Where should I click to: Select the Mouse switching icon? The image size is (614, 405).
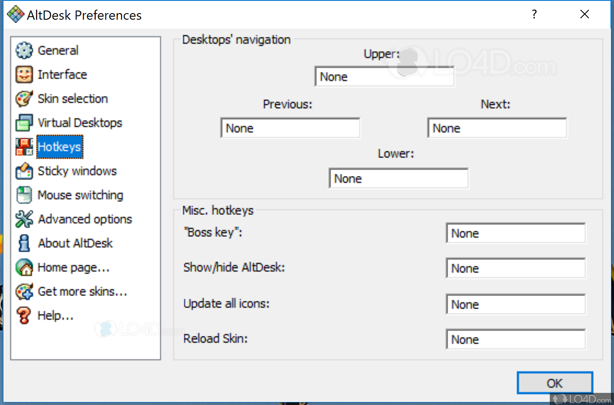pos(24,195)
